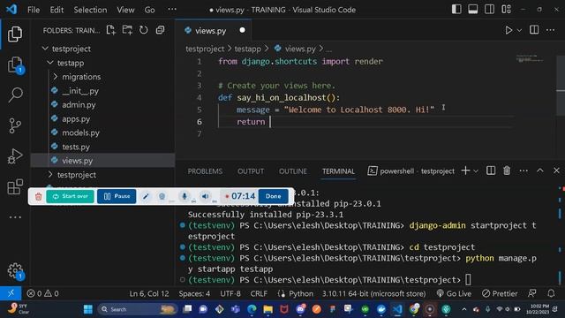The width and height of the screenshot is (565, 318).
Task: Toggle the secondary side bar
Action: 489,10
